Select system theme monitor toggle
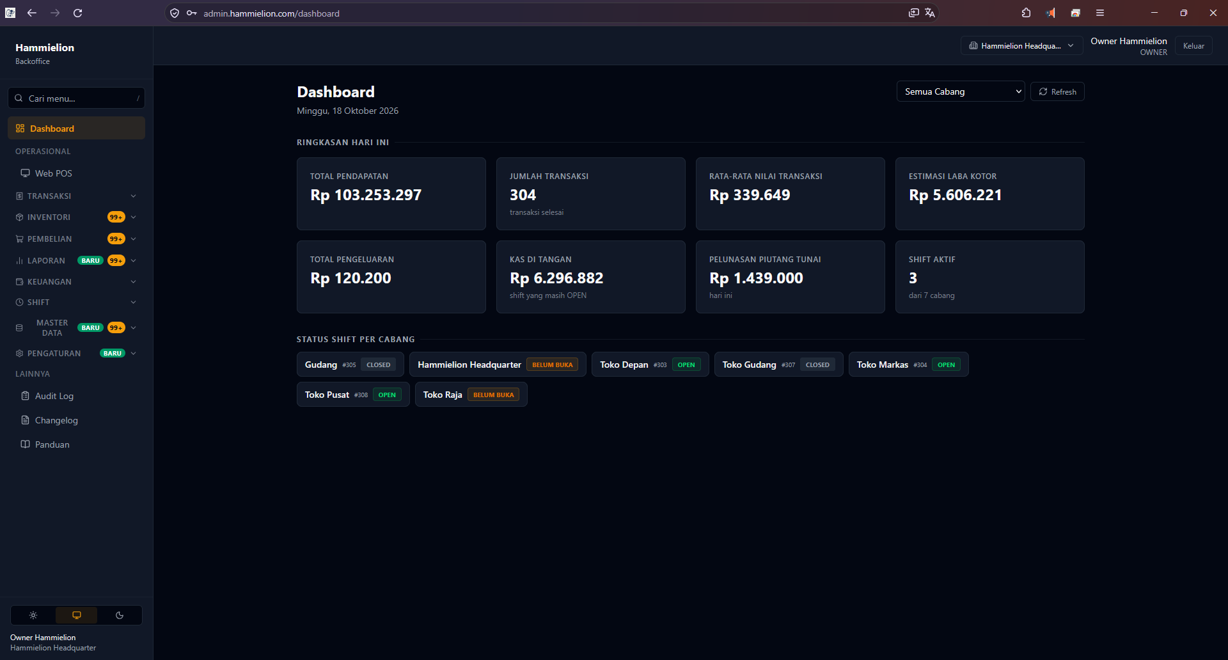Screen dimensions: 1228x660 [77, 615]
